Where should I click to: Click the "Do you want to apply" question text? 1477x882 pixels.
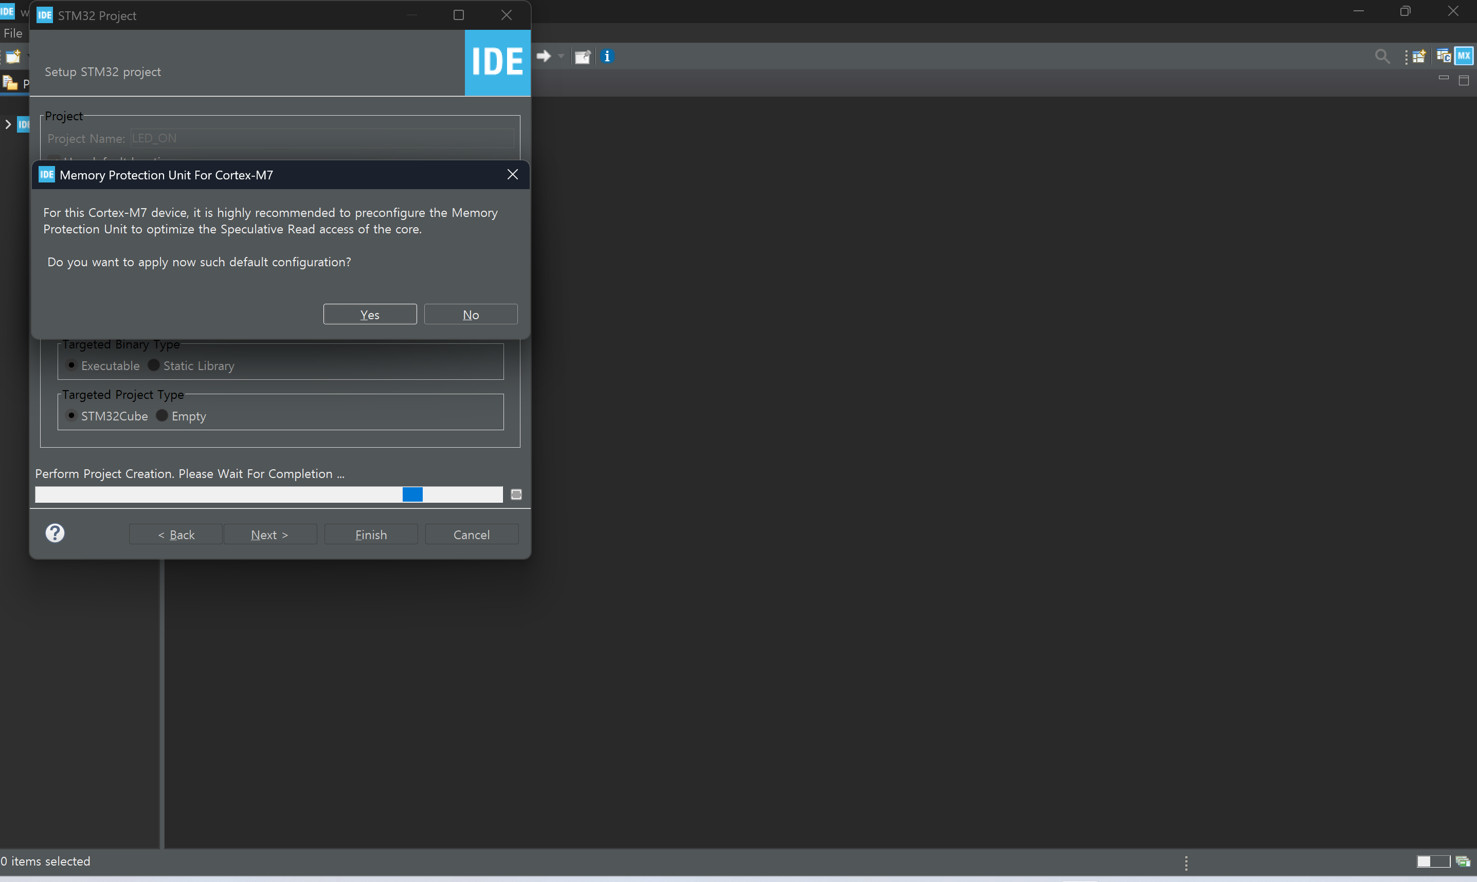click(x=199, y=262)
